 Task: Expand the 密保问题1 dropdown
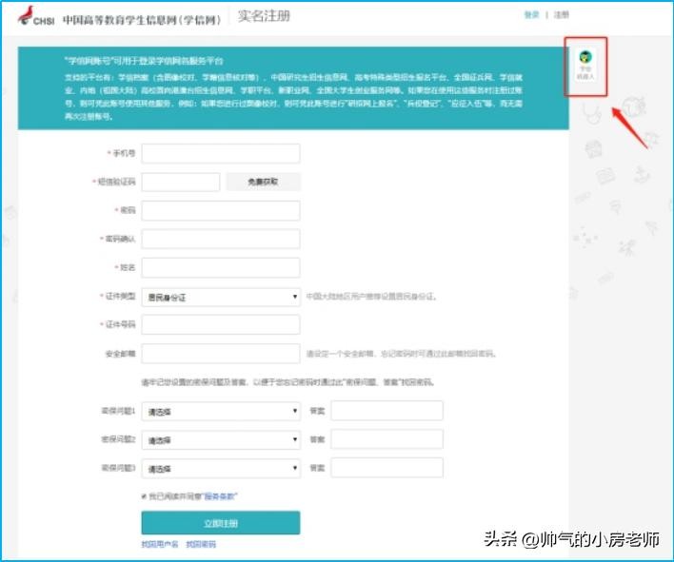(220, 411)
